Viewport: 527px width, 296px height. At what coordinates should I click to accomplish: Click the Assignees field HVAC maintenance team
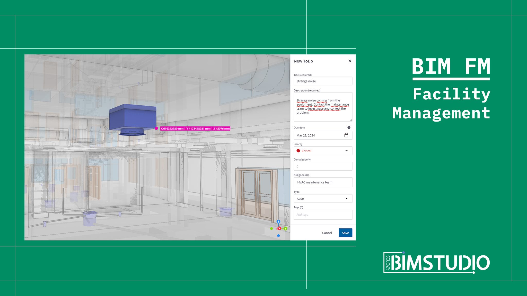pyautogui.click(x=323, y=182)
